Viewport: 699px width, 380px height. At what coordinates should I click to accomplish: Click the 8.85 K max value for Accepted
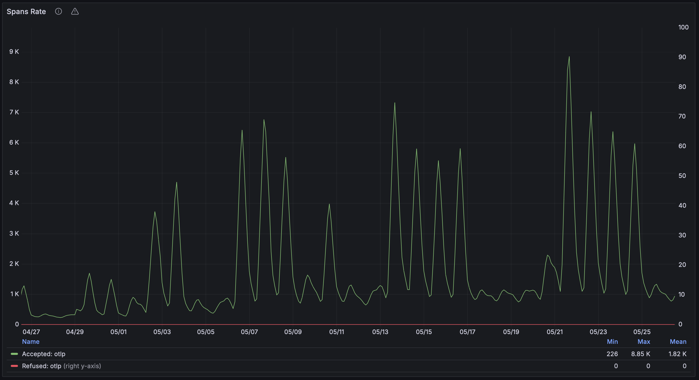(x=640, y=354)
